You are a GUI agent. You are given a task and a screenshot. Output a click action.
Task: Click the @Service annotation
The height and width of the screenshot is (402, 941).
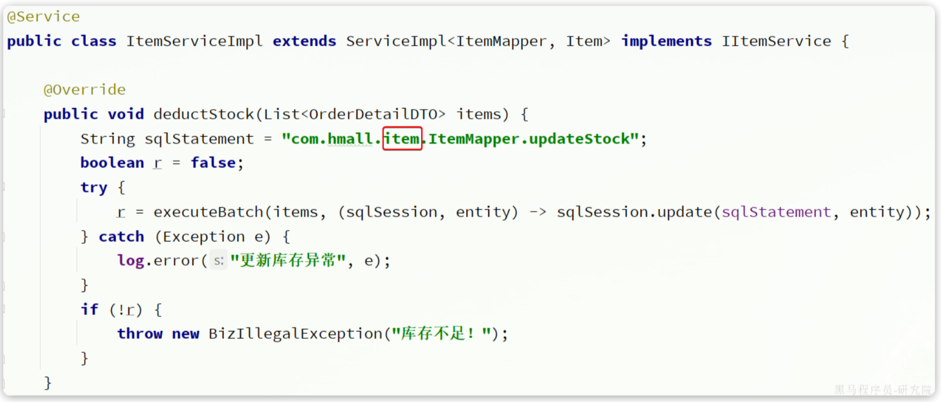click(x=43, y=17)
